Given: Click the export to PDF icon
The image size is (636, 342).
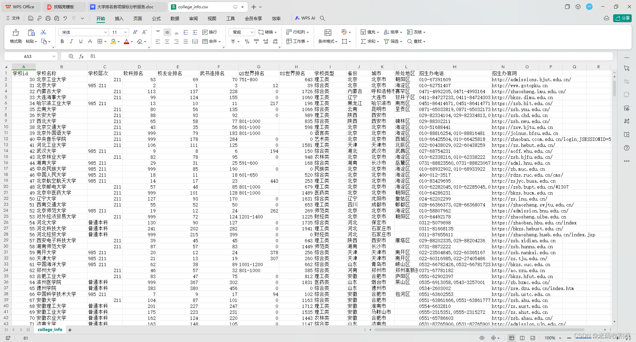Looking at the screenshot, I should tap(39, 18).
